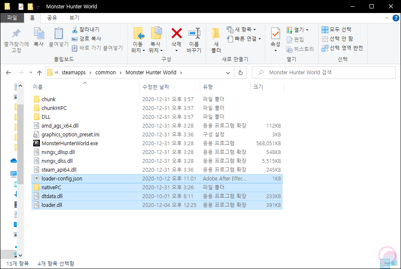Image resolution: width=401 pixels, height=269 pixels.
Task: Click the OneDrive cloud icon in sidebar
Action: pyautogui.click(x=13, y=161)
